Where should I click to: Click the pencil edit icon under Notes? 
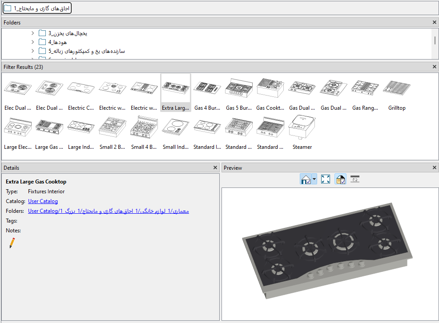12,243
